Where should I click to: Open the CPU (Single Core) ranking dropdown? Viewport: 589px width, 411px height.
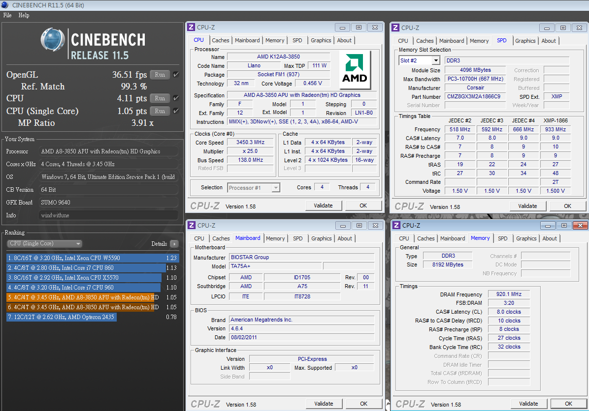point(45,243)
